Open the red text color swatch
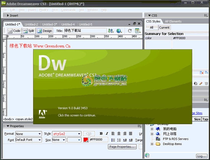This screenshot has width=210, height=160. click(x=86, y=140)
